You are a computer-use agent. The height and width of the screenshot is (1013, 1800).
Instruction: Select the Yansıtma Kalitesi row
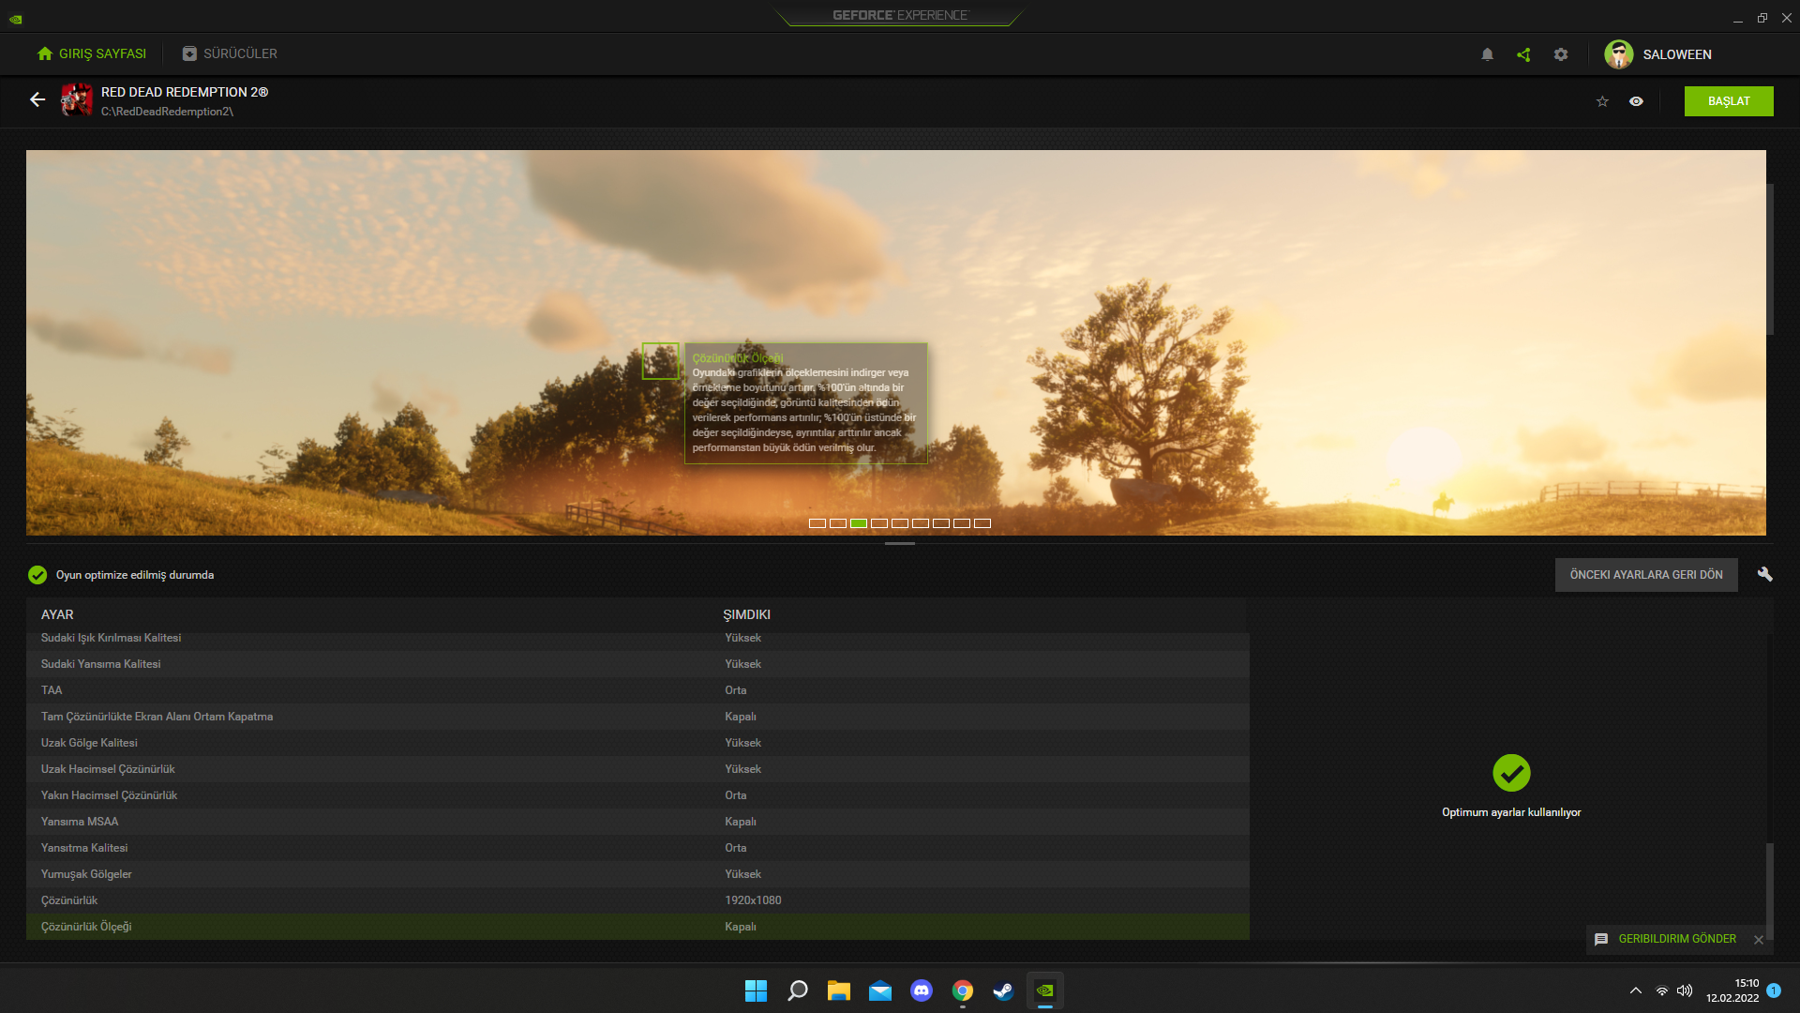tap(637, 848)
